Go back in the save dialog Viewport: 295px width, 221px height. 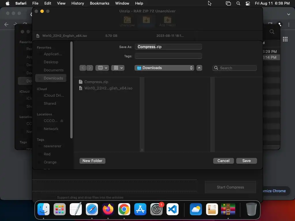click(x=83, y=68)
